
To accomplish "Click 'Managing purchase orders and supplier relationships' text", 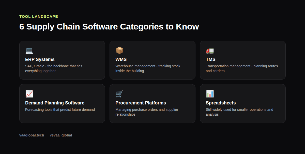I will pyautogui.click(x=147, y=112).
